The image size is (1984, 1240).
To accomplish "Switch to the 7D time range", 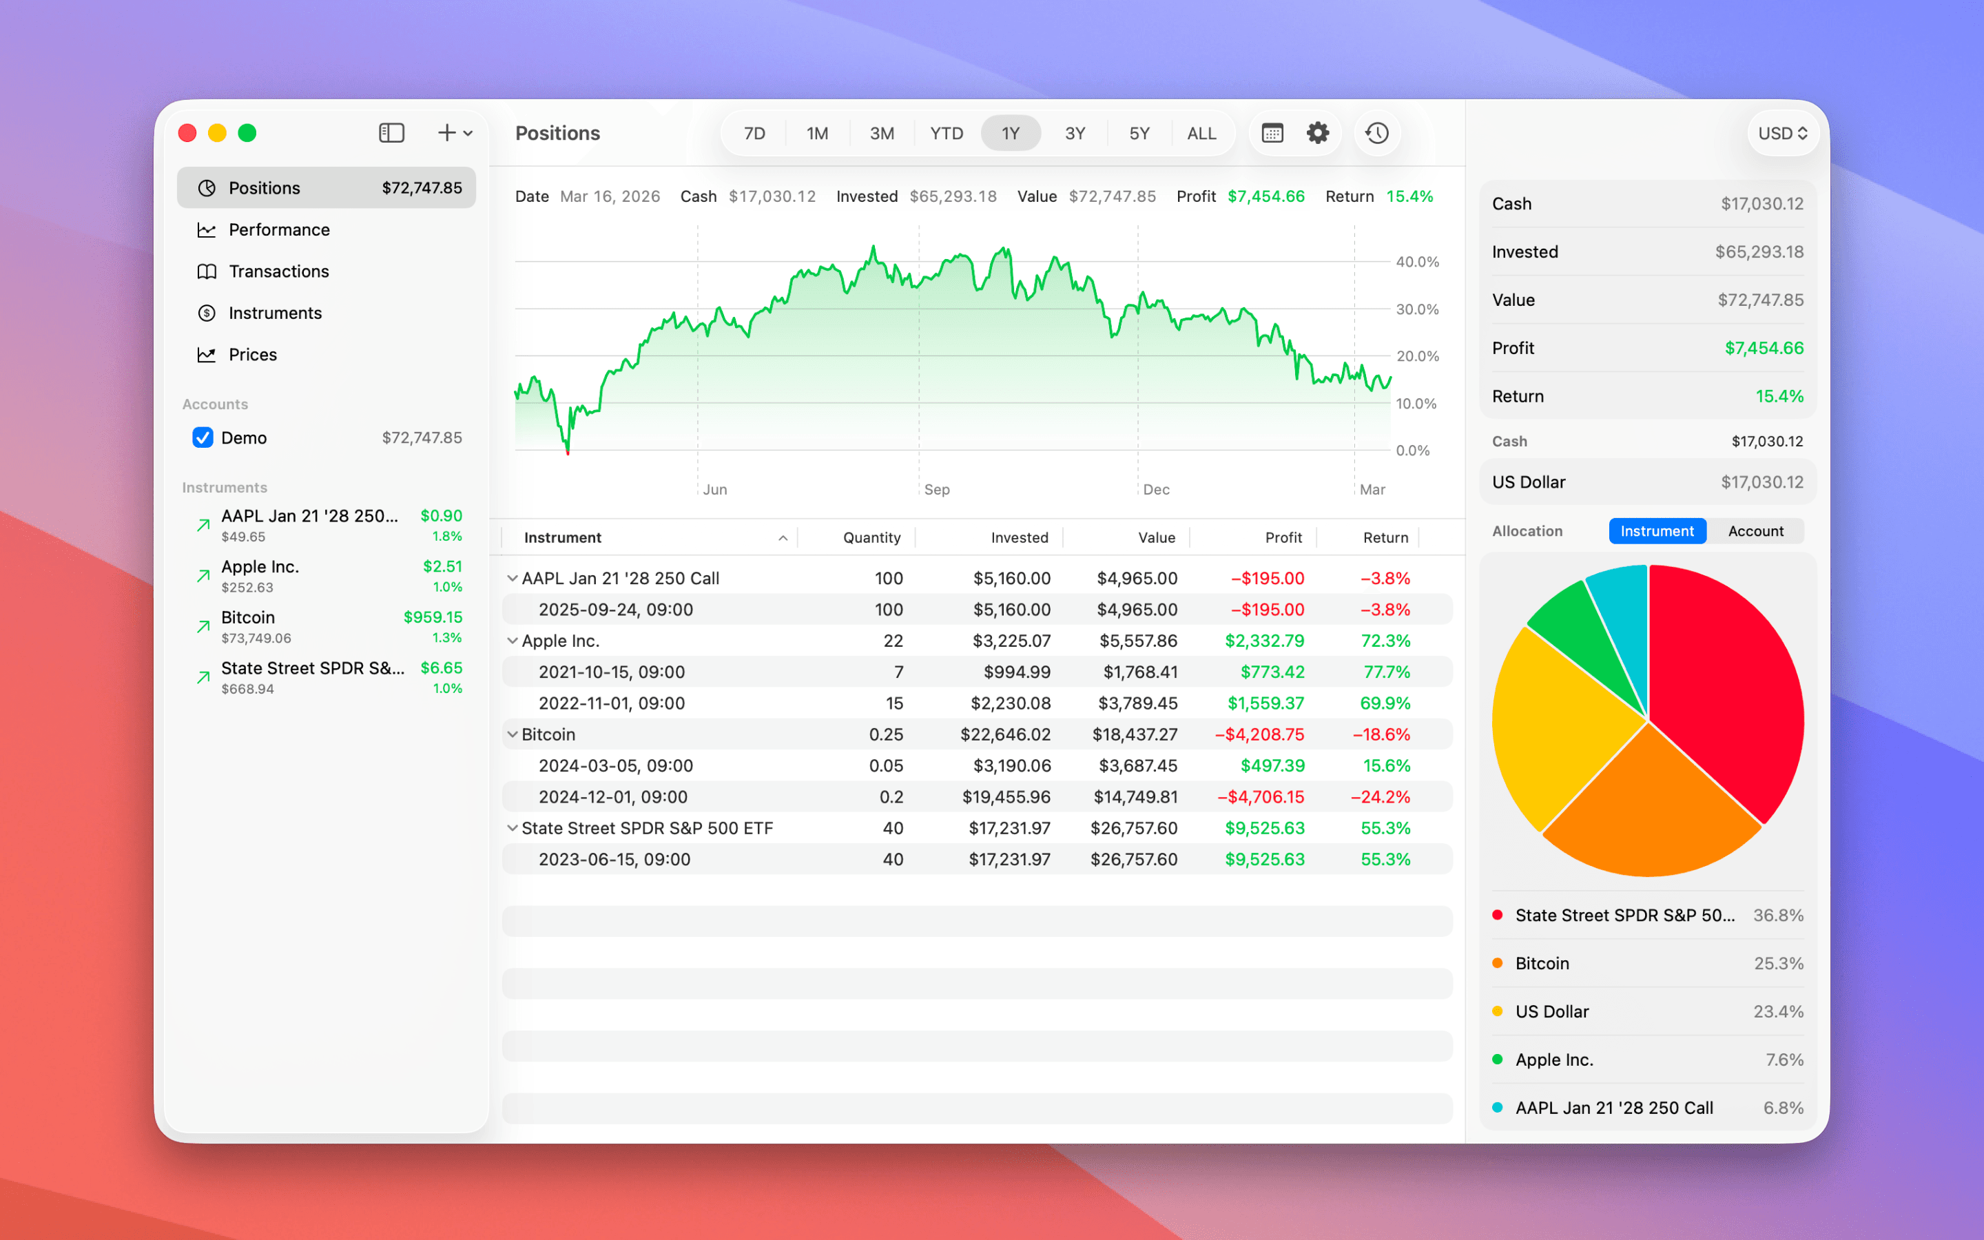I will click(x=754, y=132).
